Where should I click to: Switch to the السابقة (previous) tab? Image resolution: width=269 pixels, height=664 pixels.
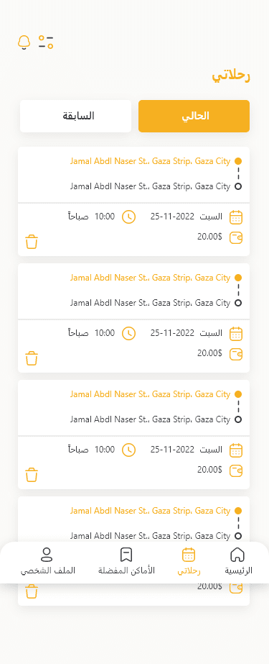(x=75, y=116)
